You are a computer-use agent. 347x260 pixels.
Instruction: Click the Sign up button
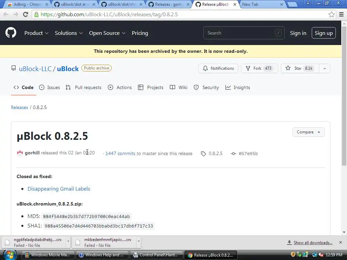click(x=324, y=33)
